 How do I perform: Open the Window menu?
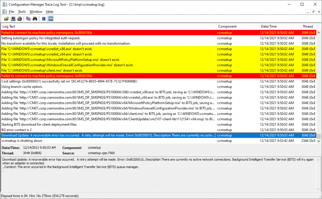point(36,12)
